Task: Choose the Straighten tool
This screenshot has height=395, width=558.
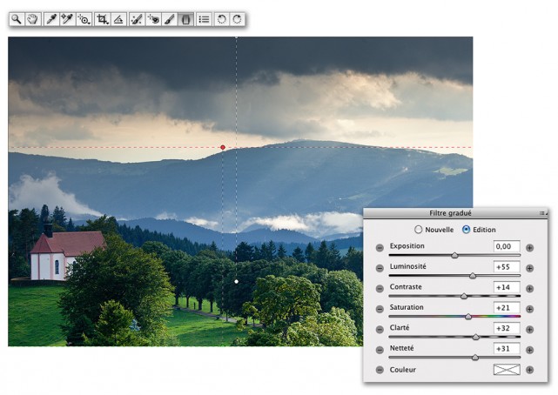Action: click(118, 19)
